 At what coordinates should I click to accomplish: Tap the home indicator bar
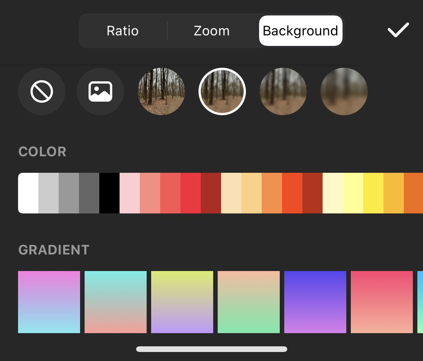[x=211, y=350]
